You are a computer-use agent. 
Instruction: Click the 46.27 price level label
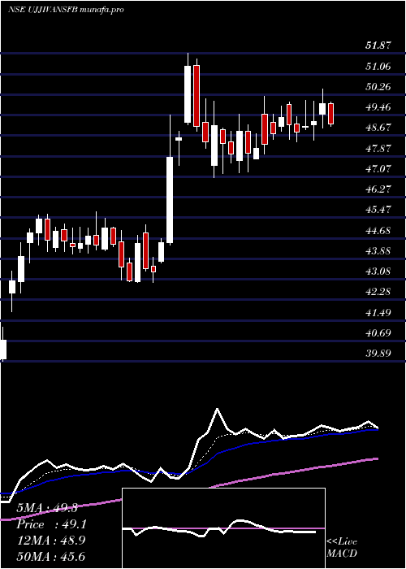click(379, 189)
